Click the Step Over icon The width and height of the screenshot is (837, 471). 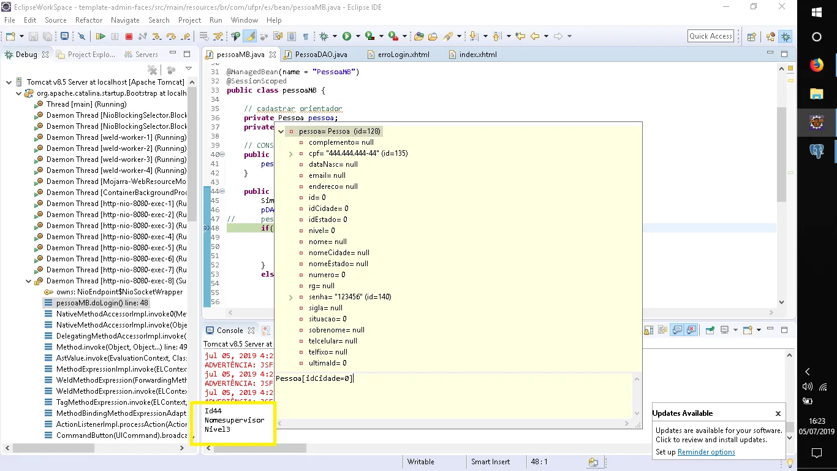171,37
